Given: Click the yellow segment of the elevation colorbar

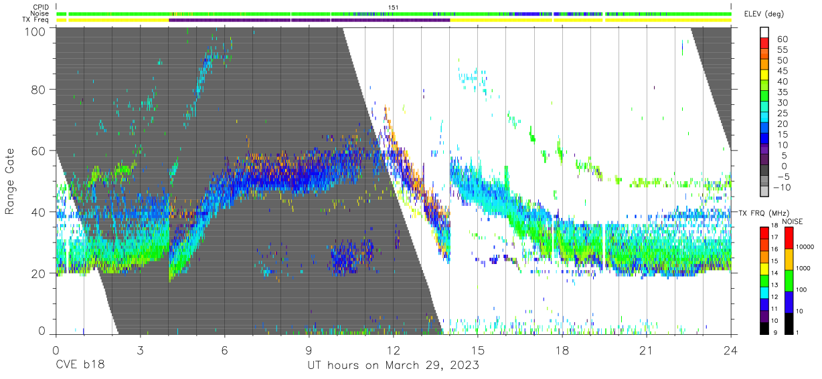Looking at the screenshot, I should pos(766,75).
